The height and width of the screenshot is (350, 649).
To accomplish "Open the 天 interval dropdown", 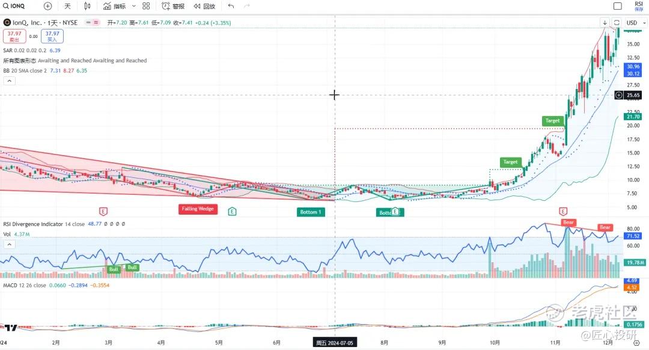I will [67, 6].
